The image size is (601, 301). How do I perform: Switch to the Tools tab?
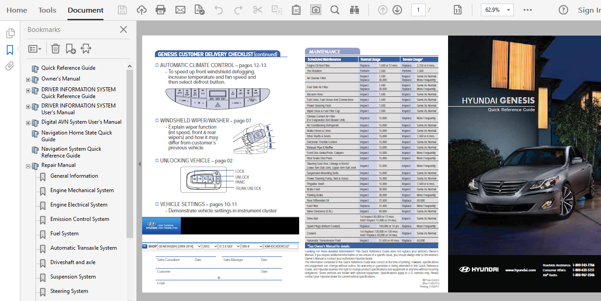47,10
